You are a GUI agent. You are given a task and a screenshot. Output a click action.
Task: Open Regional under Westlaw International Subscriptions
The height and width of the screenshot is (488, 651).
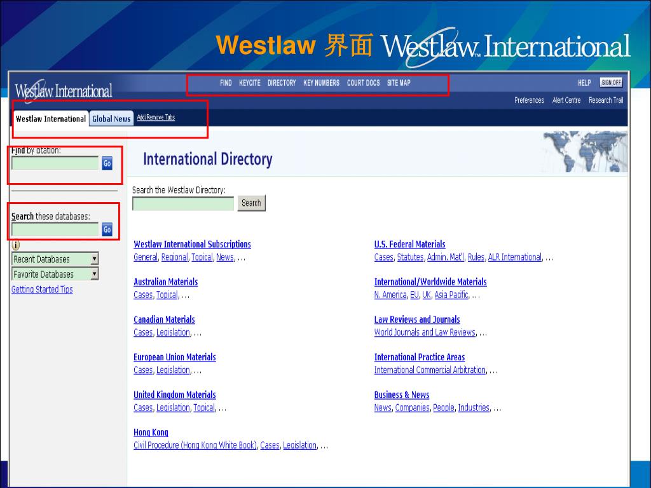(x=174, y=257)
